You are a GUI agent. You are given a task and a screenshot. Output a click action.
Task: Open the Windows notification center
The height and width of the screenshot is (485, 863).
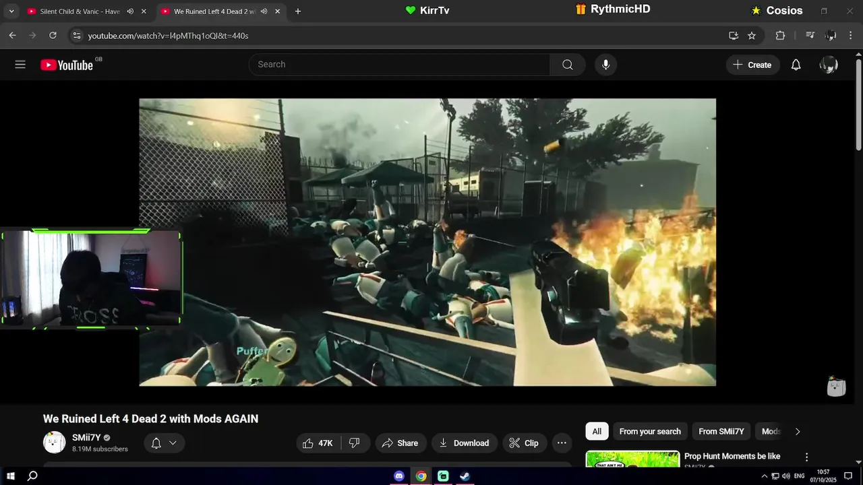[x=848, y=476]
